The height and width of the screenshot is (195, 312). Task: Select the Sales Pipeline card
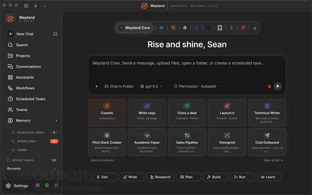[187, 142]
